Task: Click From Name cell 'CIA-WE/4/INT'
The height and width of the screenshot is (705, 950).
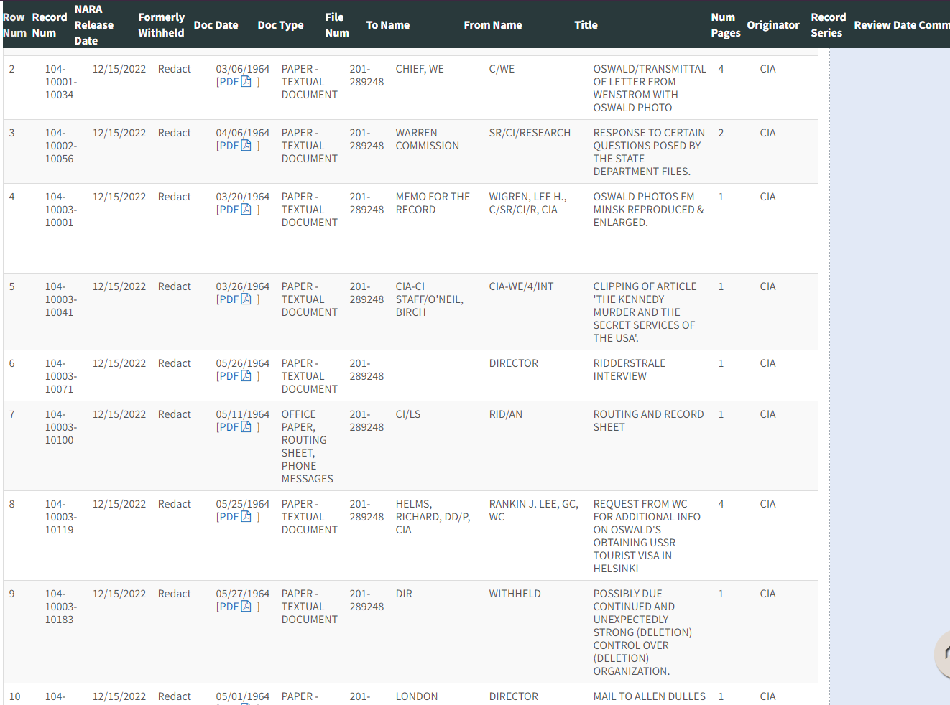Action: [521, 286]
